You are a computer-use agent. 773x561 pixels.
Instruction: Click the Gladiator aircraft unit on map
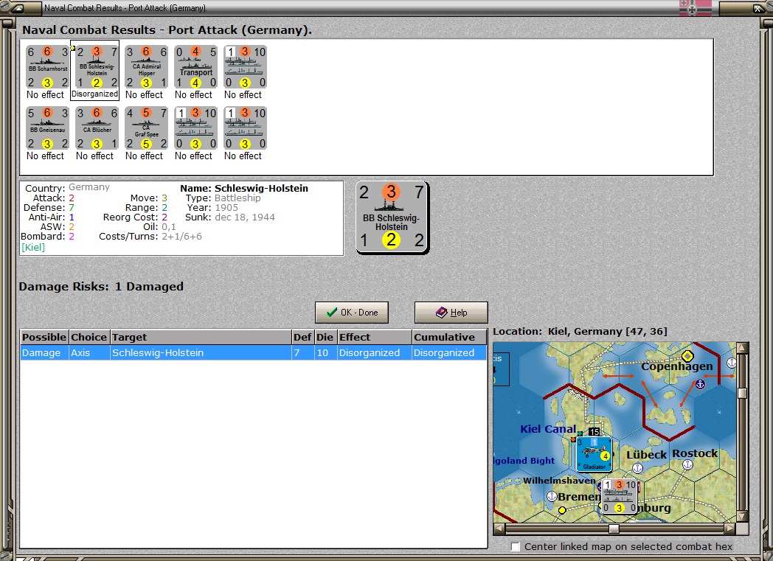coord(594,453)
